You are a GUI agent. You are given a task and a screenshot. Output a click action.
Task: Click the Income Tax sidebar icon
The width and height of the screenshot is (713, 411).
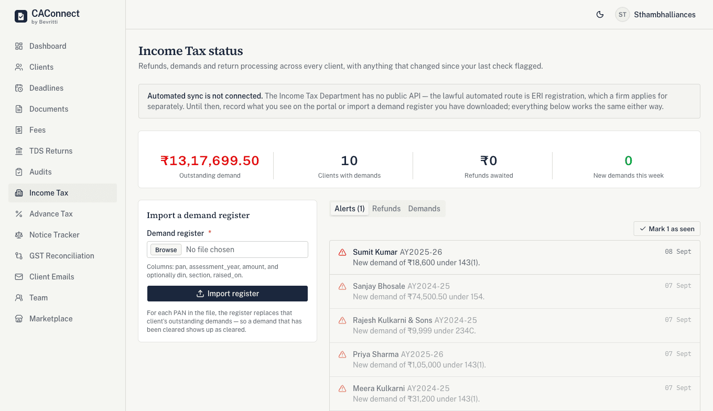(x=19, y=193)
